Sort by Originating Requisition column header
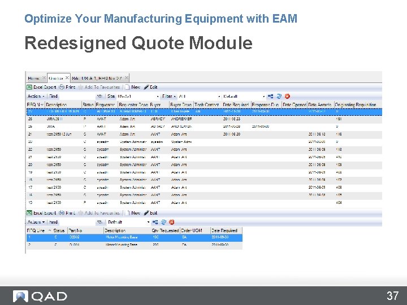Image resolution: width=407 pixels, height=305 pixels. pyautogui.click(x=358, y=105)
